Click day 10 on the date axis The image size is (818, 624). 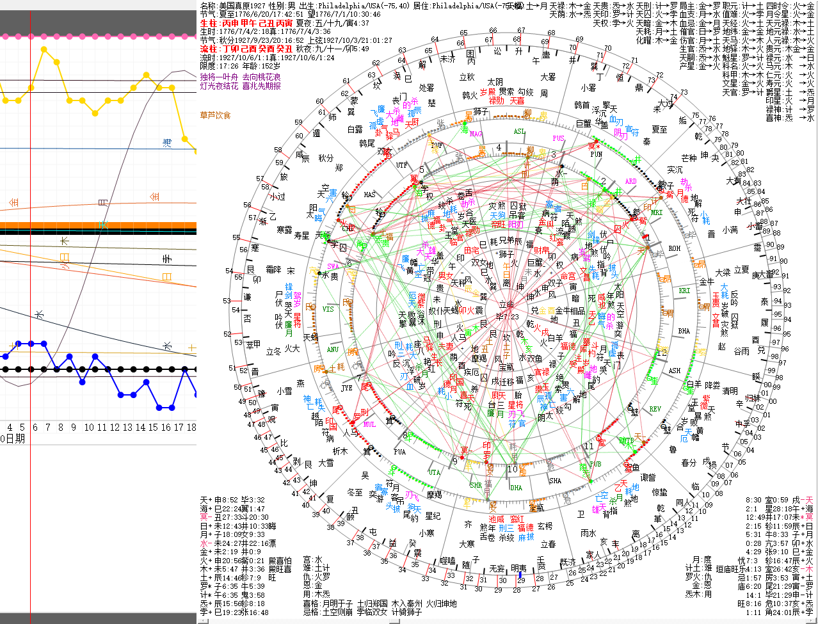89,427
